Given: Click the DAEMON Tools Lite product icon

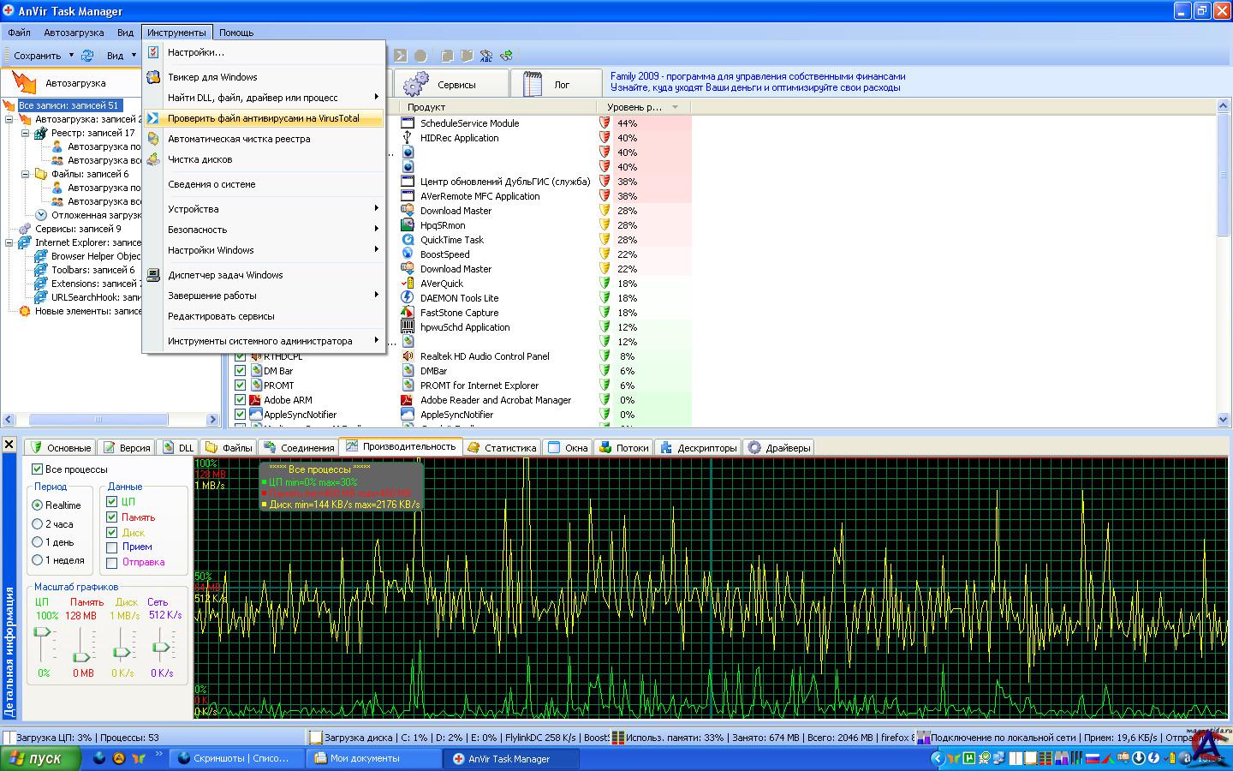Looking at the screenshot, I should [x=408, y=298].
